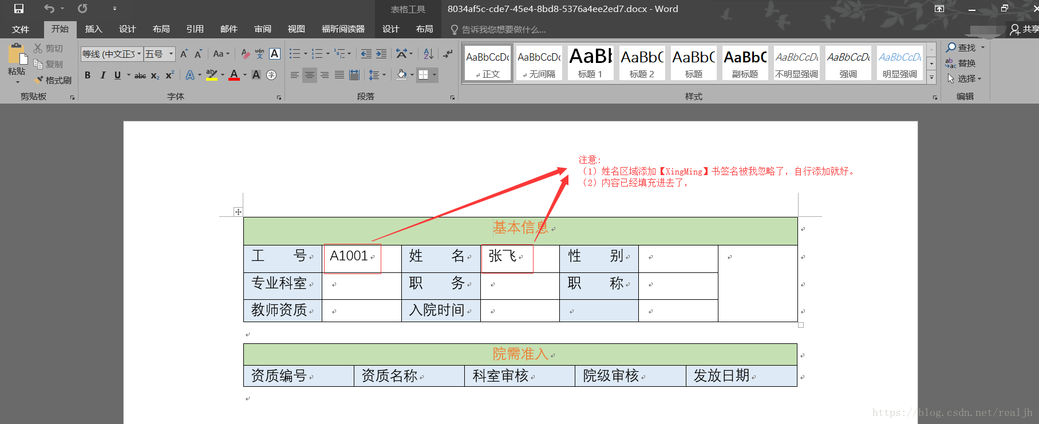Apply character border icon
The width and height of the screenshot is (1039, 424).
(275, 54)
